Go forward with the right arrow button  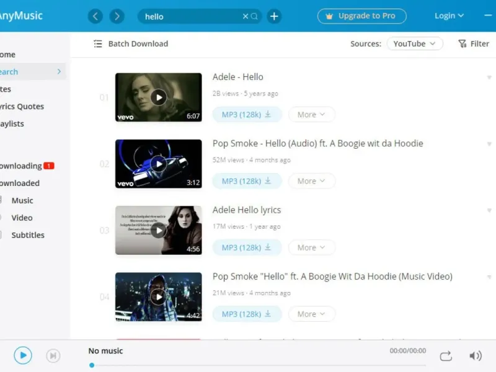tap(117, 16)
